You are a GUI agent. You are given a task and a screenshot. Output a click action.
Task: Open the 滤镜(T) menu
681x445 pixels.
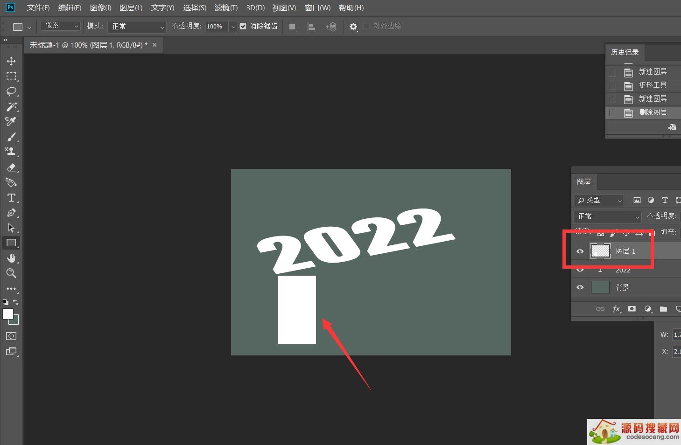click(x=226, y=8)
